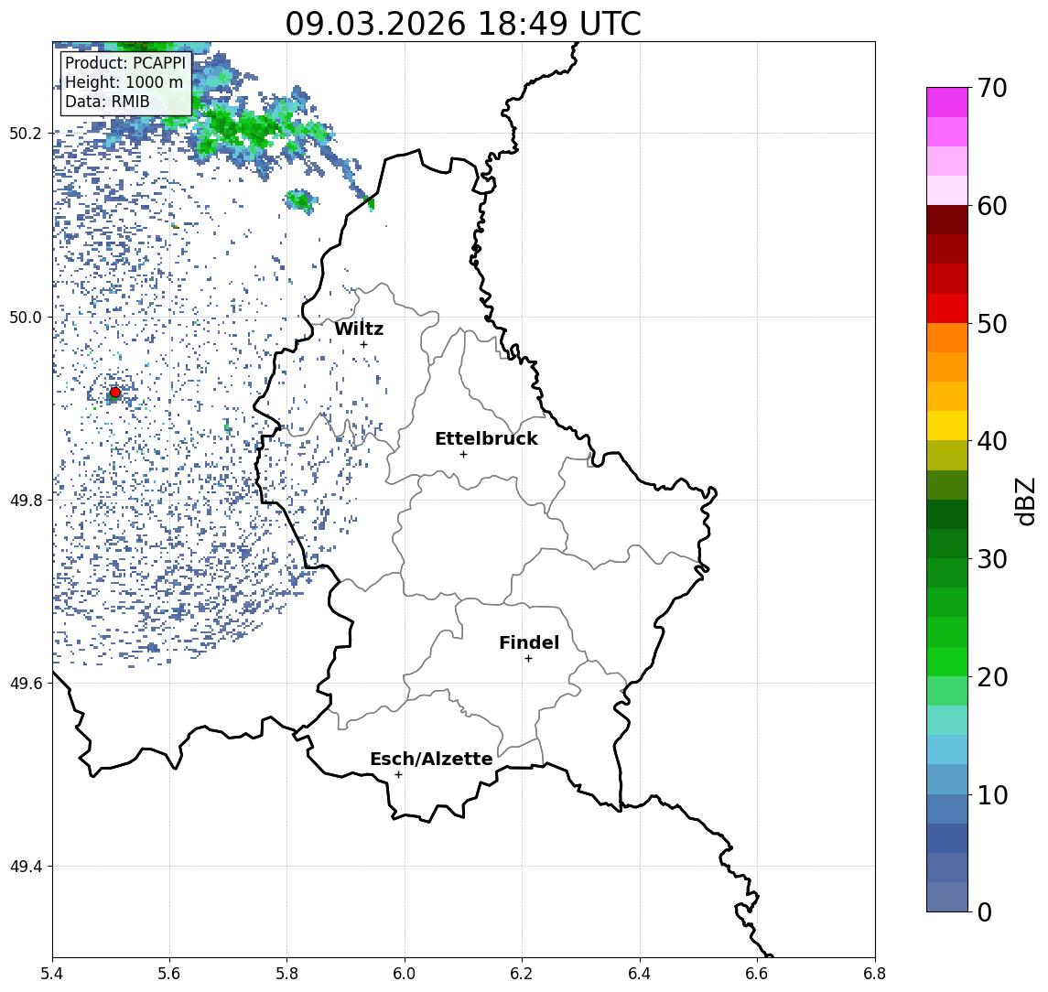Click the latitude axis label 49.4
The image size is (1048, 992).
pyautogui.click(x=25, y=867)
